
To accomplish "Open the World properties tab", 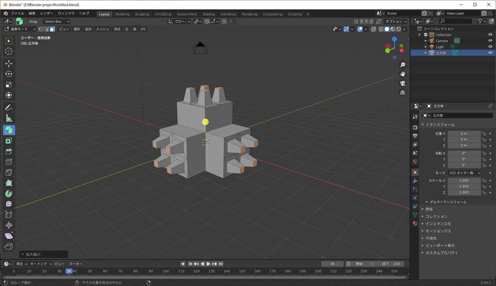I will (415, 162).
